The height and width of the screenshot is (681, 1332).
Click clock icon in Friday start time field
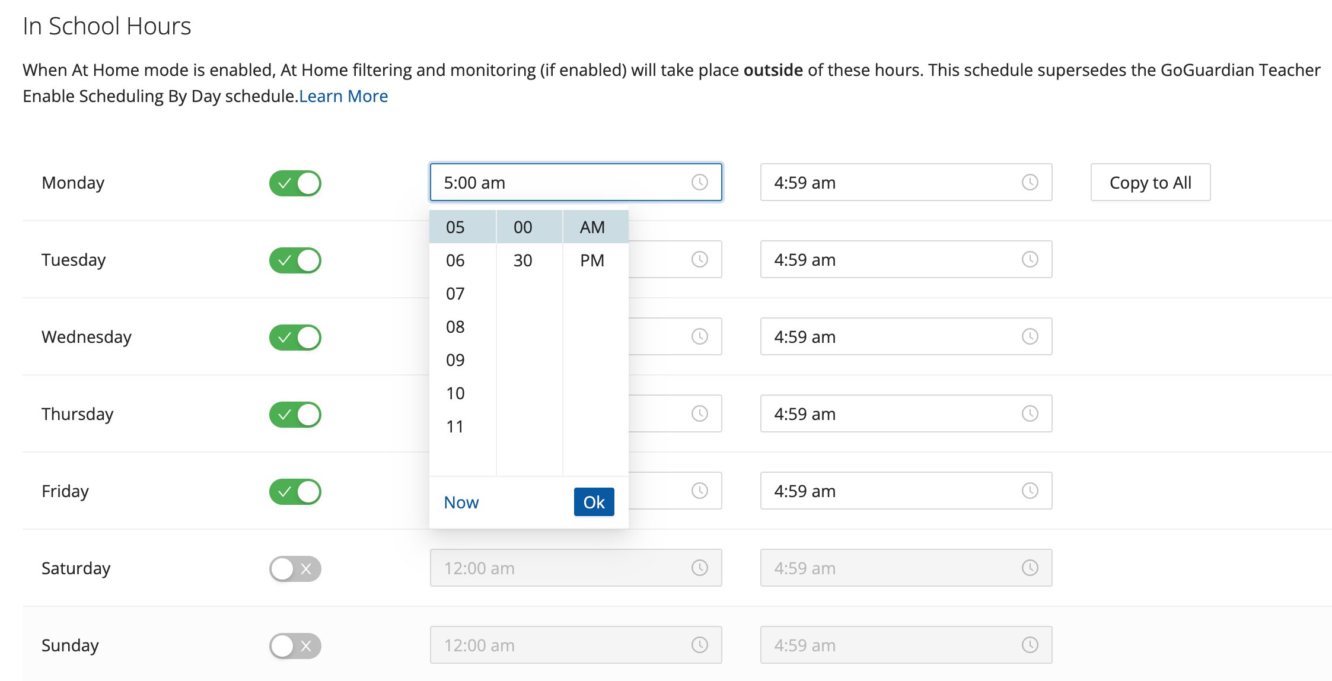(700, 491)
